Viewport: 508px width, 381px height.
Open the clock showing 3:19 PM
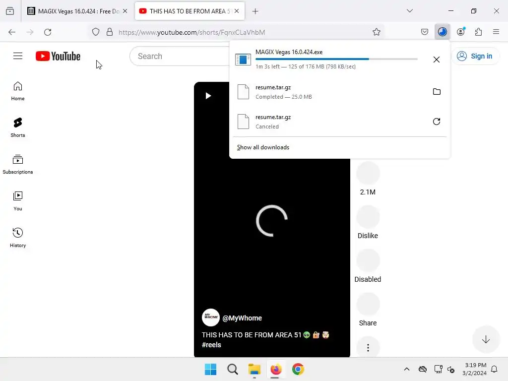[474, 369]
